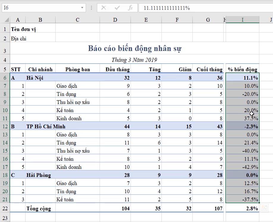The width and height of the screenshot is (273, 222).
Task: Select the entire column D header
Action: point(115,19)
